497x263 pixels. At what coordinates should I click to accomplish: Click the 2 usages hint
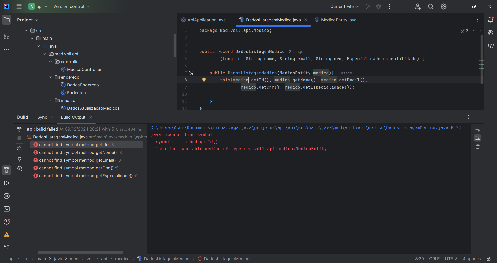click(x=297, y=52)
